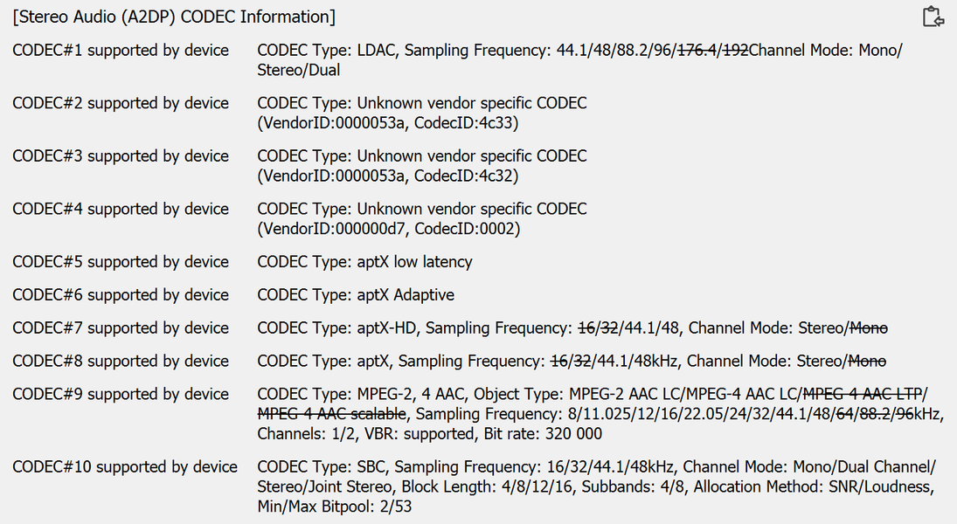Screen dimensions: 957x524
Task: Click the CODEC#4 supported by device label
Action: tap(121, 209)
